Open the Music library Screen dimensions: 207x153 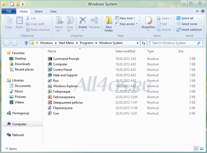[x=16, y=91]
